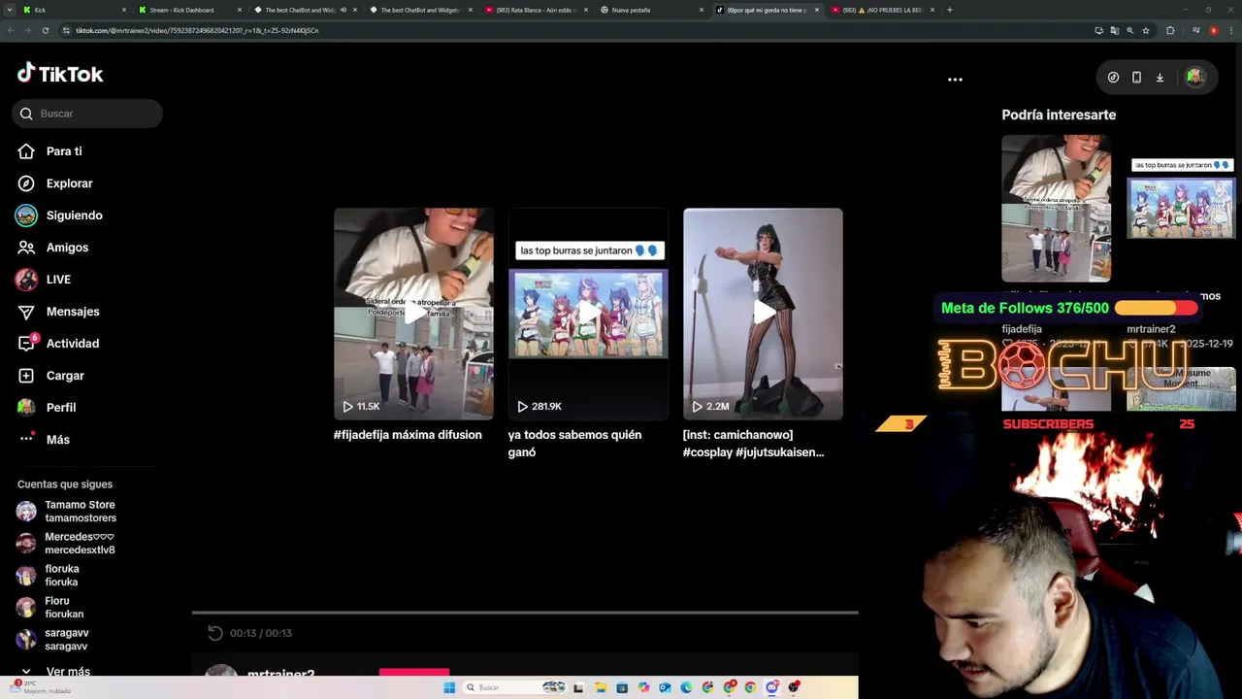Screen dimensions: 1242x699
Task: Bookmark this page with the star icon
Action: [1146, 30]
